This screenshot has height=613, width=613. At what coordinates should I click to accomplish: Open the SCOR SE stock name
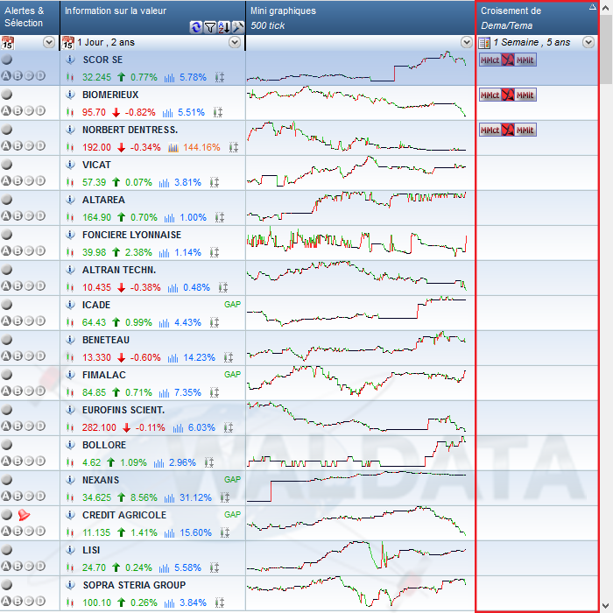pos(102,60)
